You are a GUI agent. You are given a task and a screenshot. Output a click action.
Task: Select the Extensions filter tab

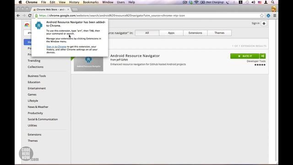tap(195, 33)
